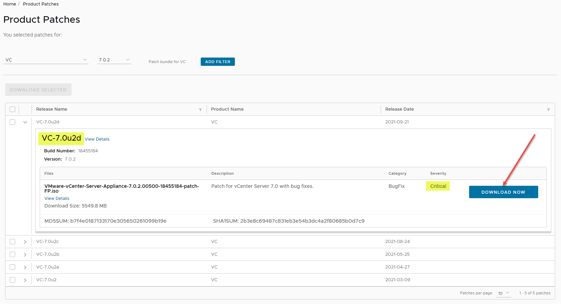Click the Download Size 5549.8 MB text
This screenshot has height=304, width=561.
(x=76, y=206)
